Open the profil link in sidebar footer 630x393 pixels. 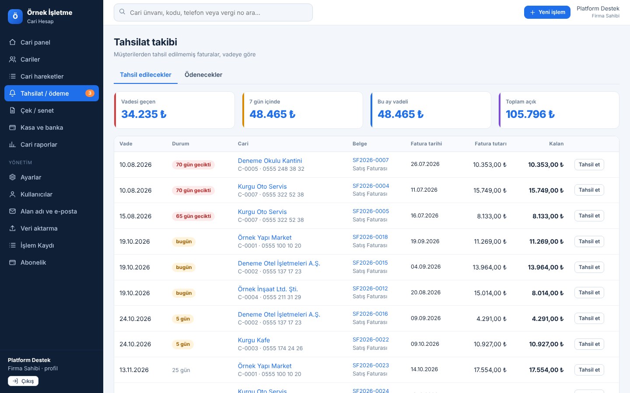51,369
